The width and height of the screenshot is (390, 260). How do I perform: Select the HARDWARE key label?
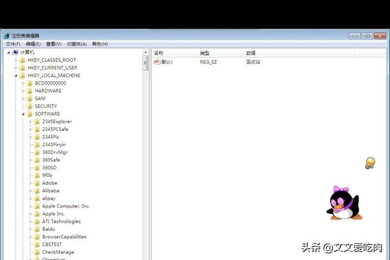click(x=48, y=91)
